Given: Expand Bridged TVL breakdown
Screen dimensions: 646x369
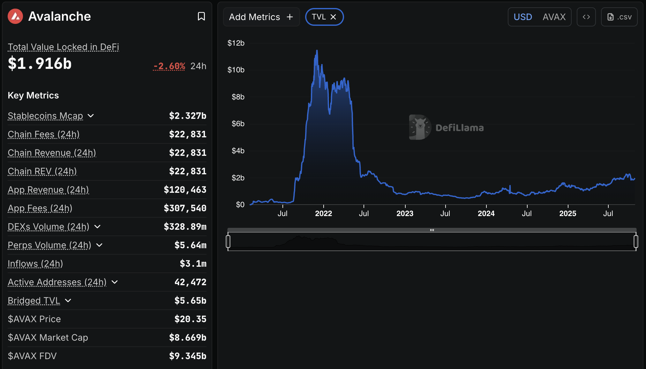Looking at the screenshot, I should coord(68,300).
